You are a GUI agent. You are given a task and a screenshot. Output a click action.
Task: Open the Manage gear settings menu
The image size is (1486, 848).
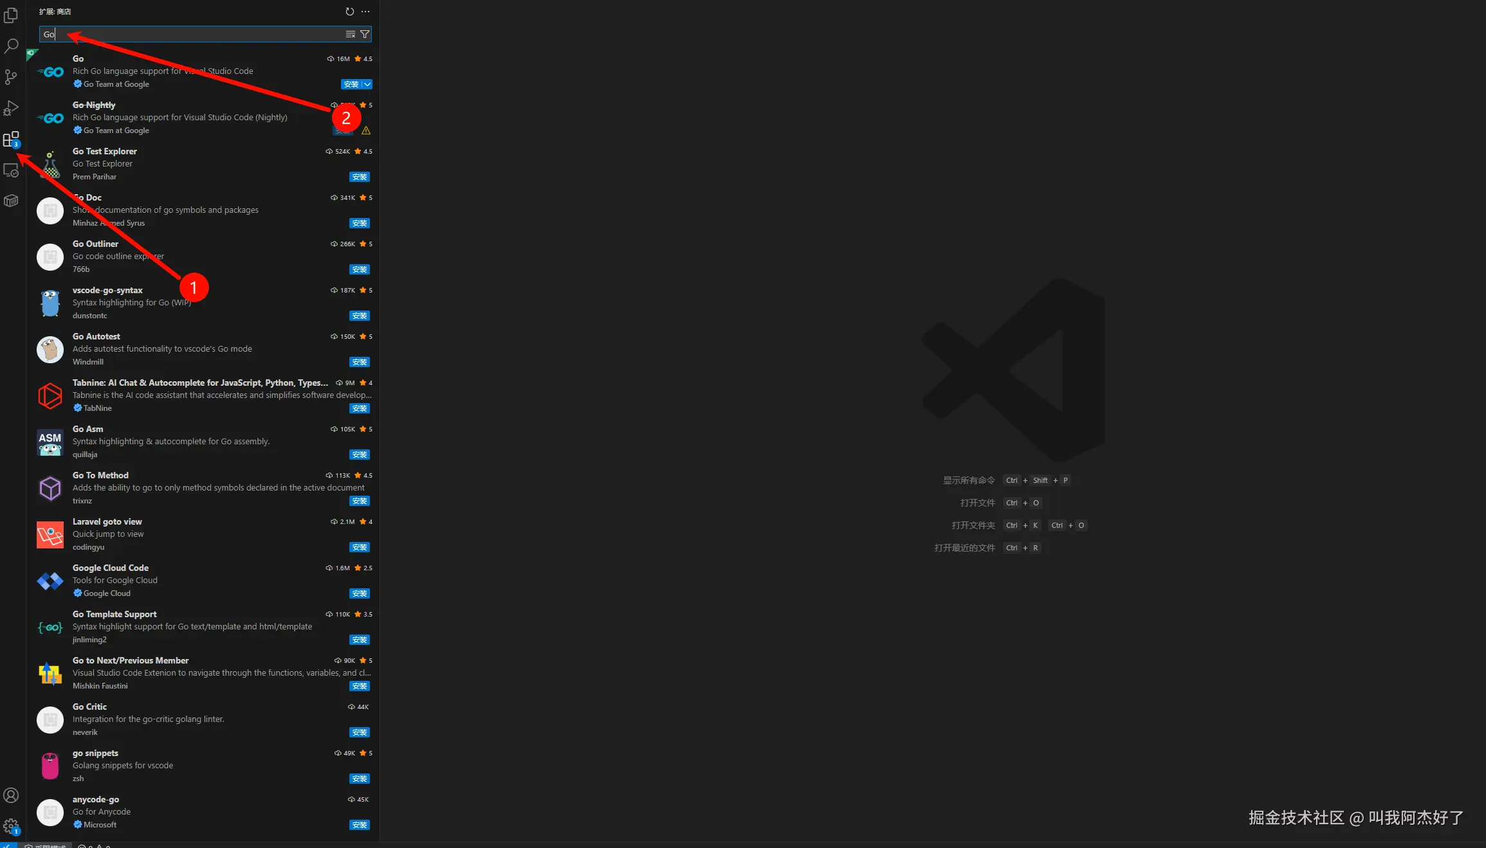tap(11, 826)
